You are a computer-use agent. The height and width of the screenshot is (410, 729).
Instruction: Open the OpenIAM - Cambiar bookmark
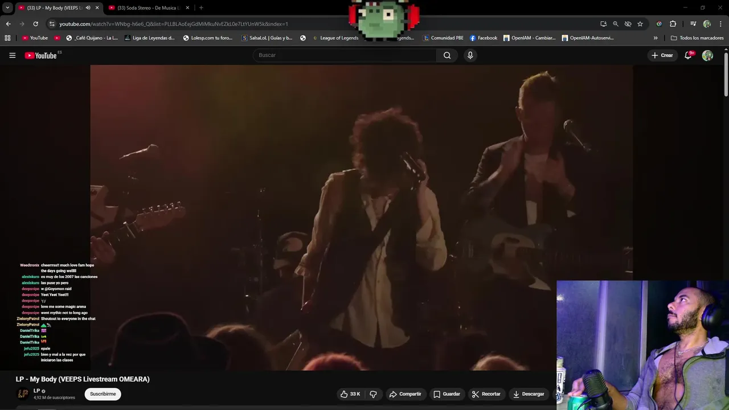[x=529, y=38]
